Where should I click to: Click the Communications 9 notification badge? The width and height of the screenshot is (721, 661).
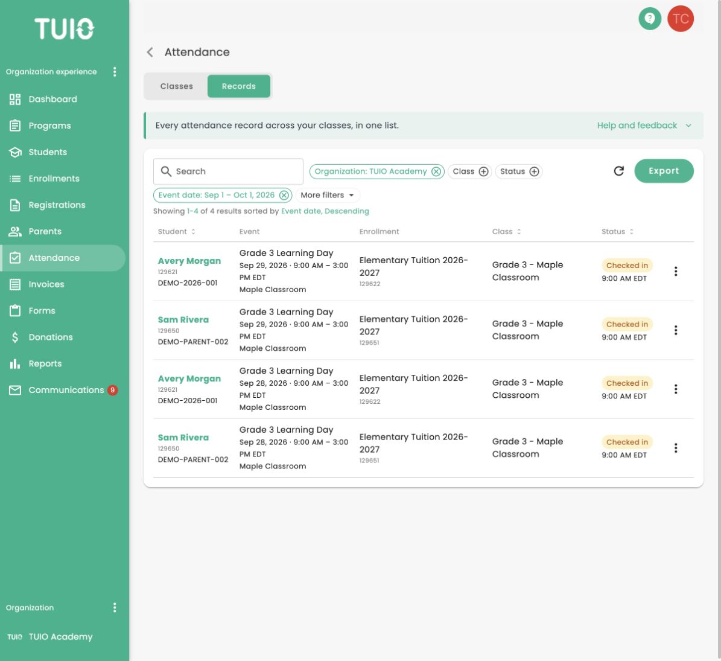point(113,390)
